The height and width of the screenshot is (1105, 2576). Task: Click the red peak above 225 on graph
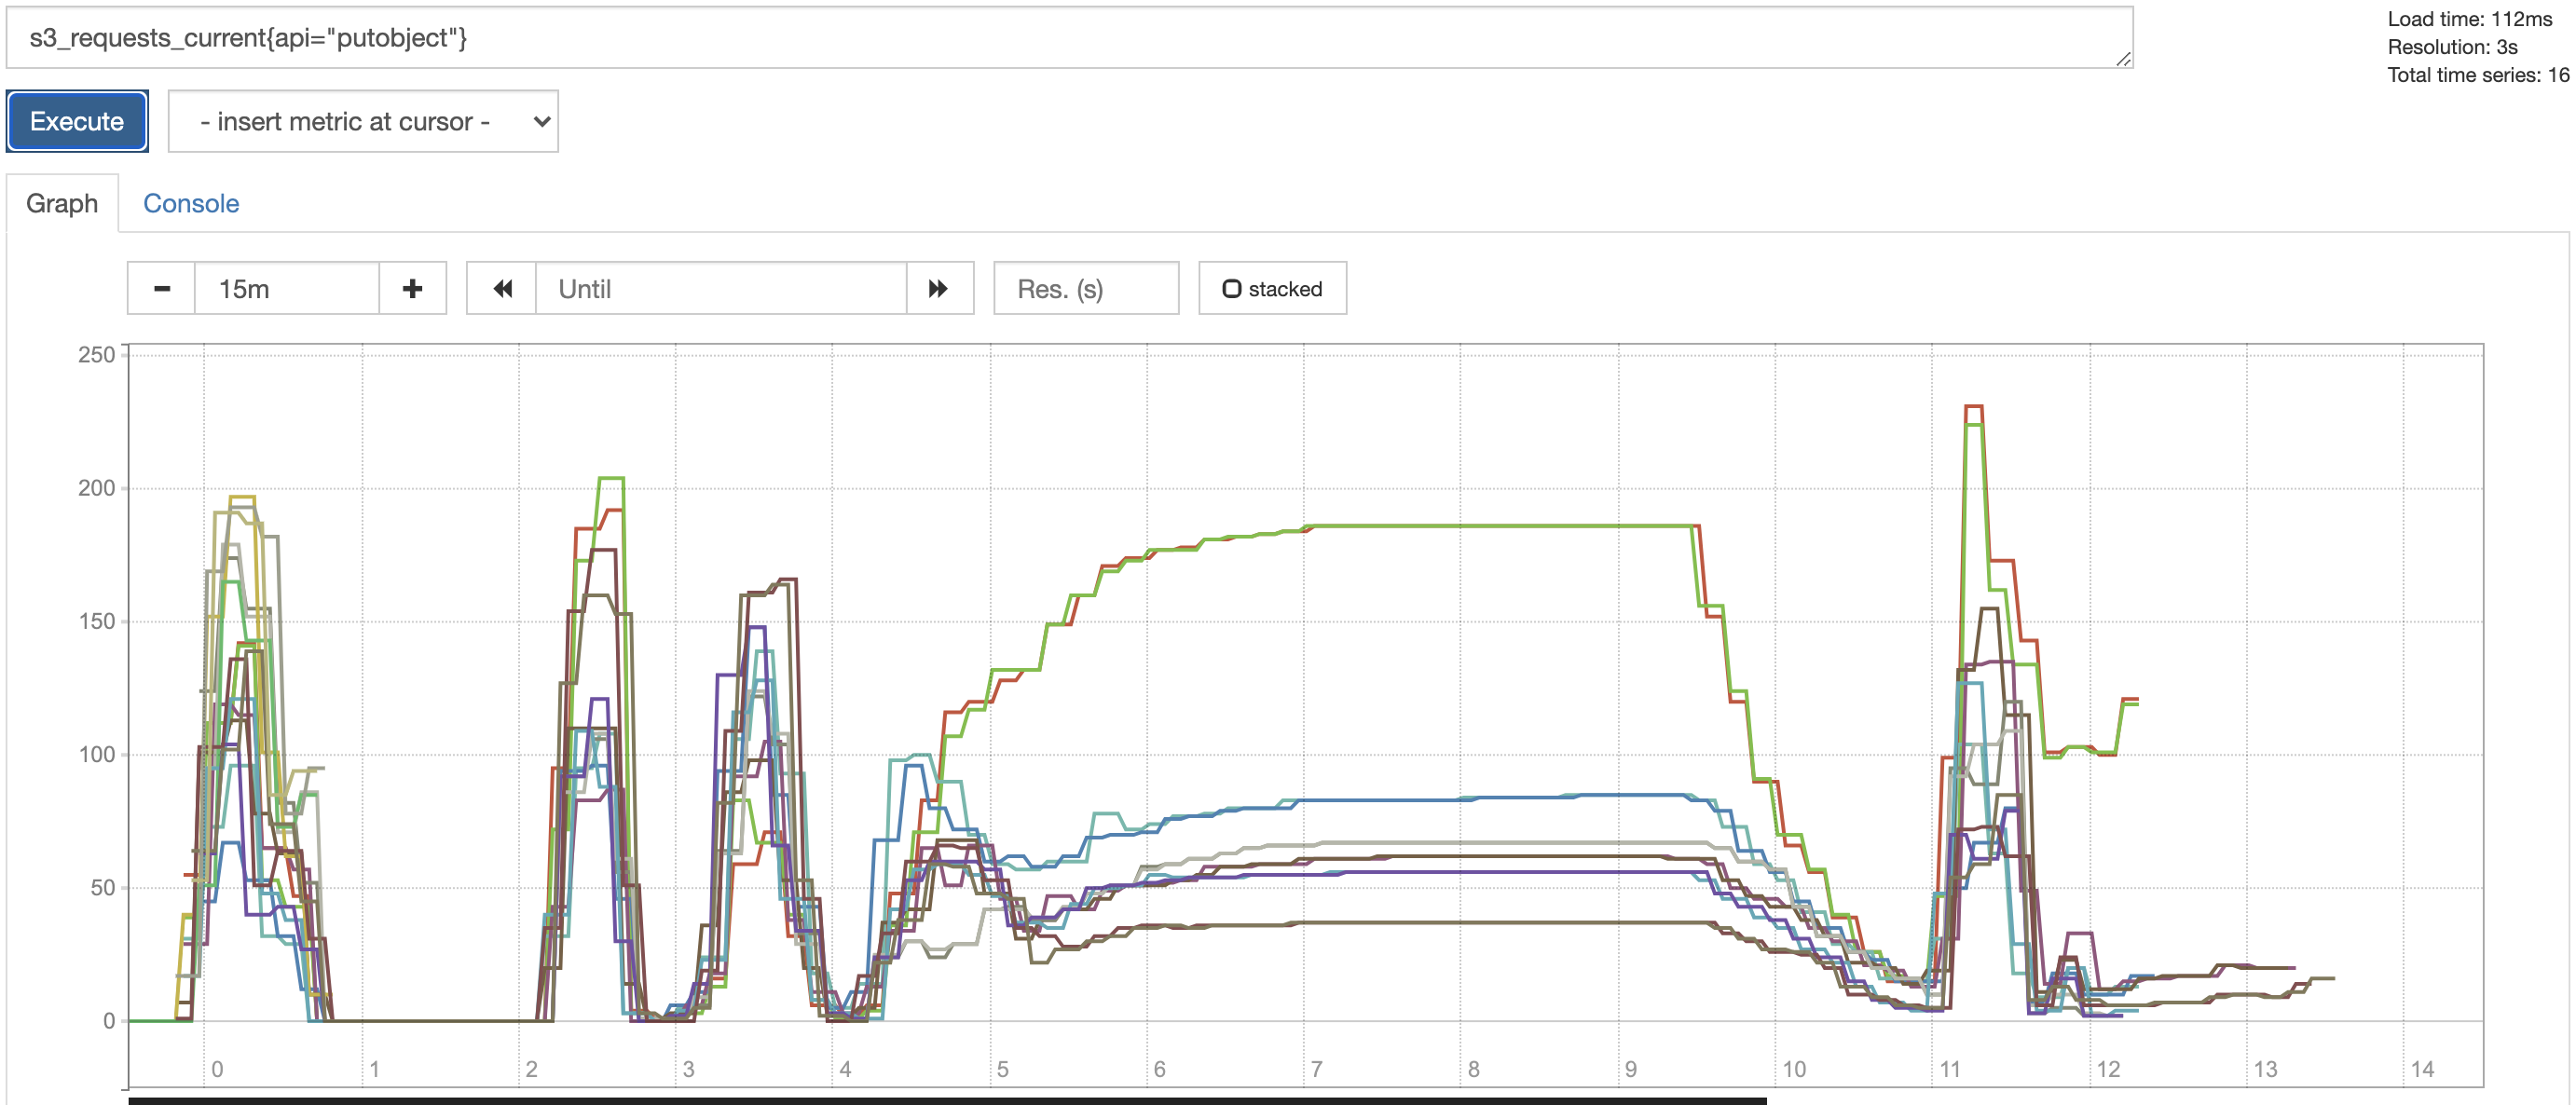1973,407
